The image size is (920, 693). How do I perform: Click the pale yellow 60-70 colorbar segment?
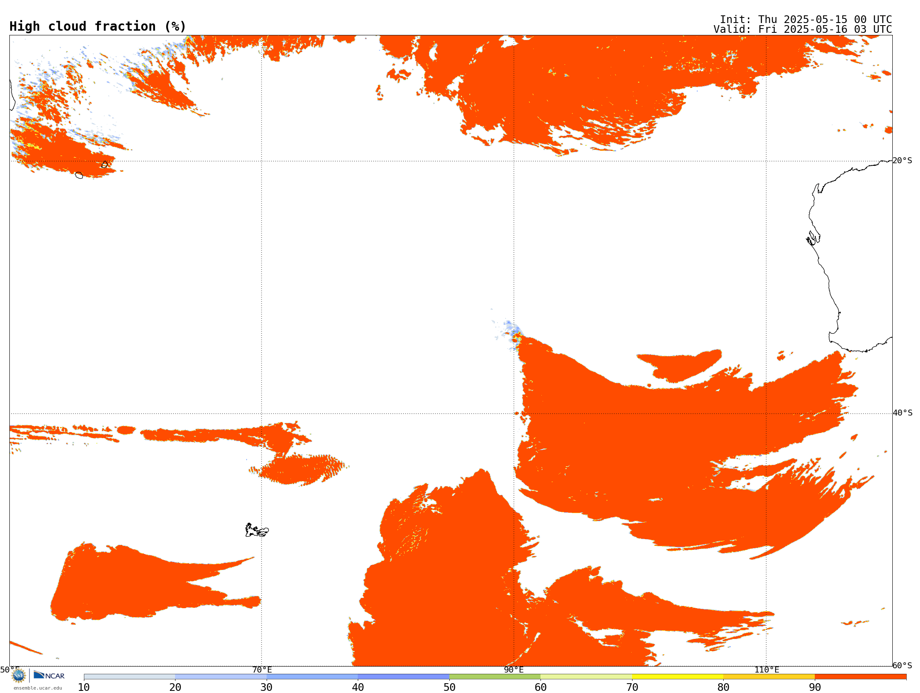[586, 677]
